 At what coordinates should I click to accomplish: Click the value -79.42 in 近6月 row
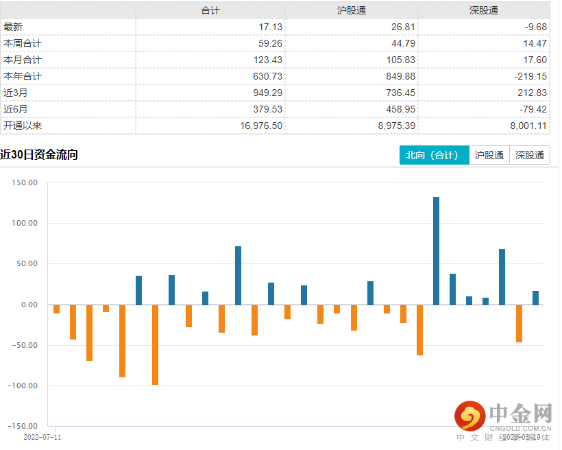(533, 109)
